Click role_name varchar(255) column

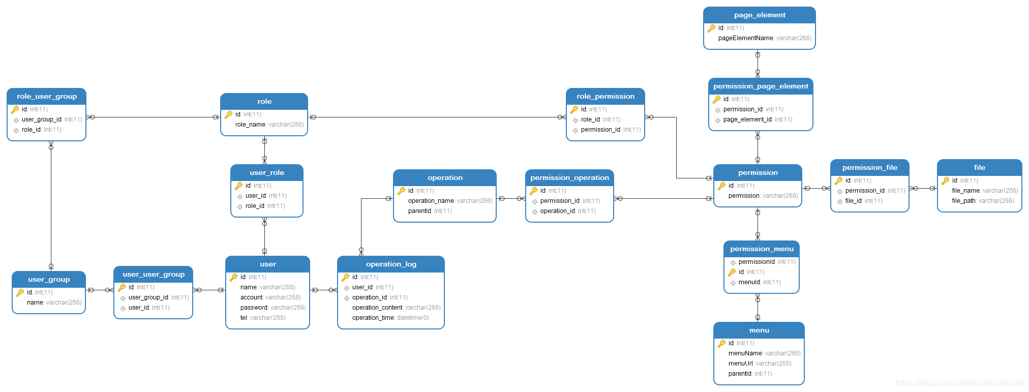click(x=269, y=125)
